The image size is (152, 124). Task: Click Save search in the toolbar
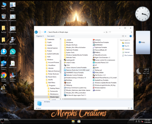(51, 36)
